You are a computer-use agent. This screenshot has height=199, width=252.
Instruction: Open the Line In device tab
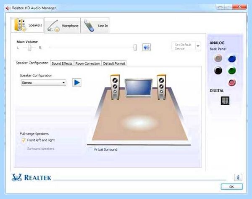(95, 25)
